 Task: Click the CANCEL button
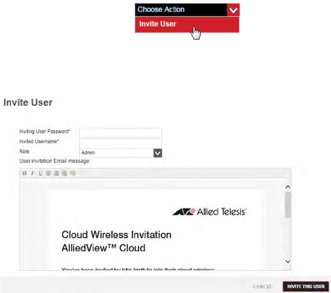(x=262, y=286)
